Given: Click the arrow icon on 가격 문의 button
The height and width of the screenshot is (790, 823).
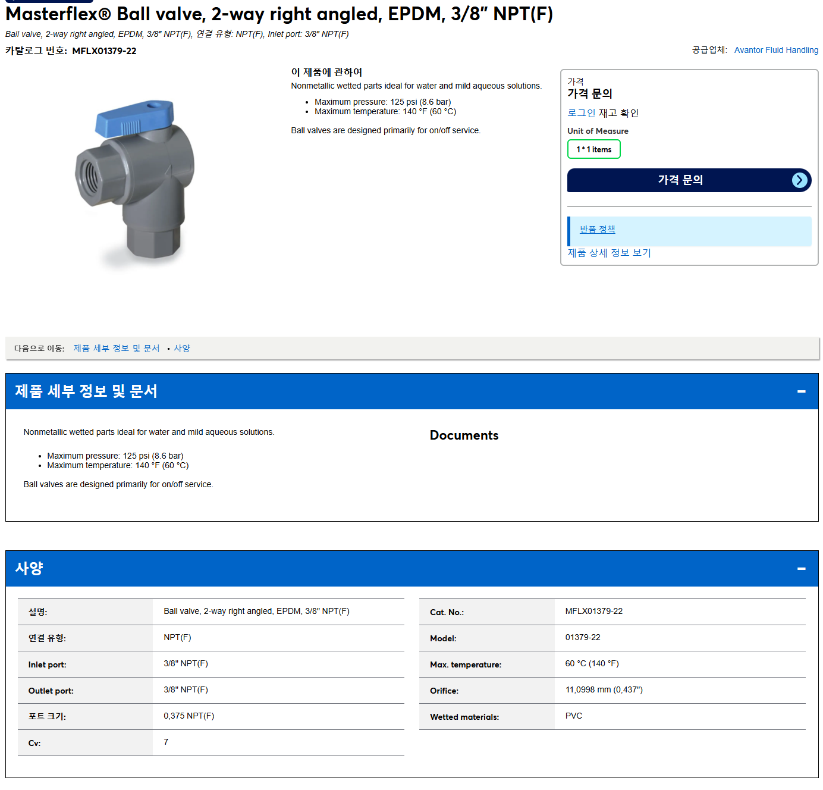Looking at the screenshot, I should (x=800, y=180).
